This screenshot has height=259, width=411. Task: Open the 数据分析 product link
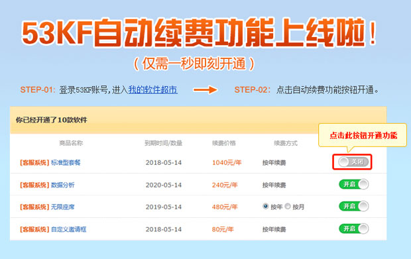[63, 185]
